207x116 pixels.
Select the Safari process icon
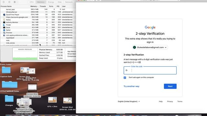tap(4, 30)
